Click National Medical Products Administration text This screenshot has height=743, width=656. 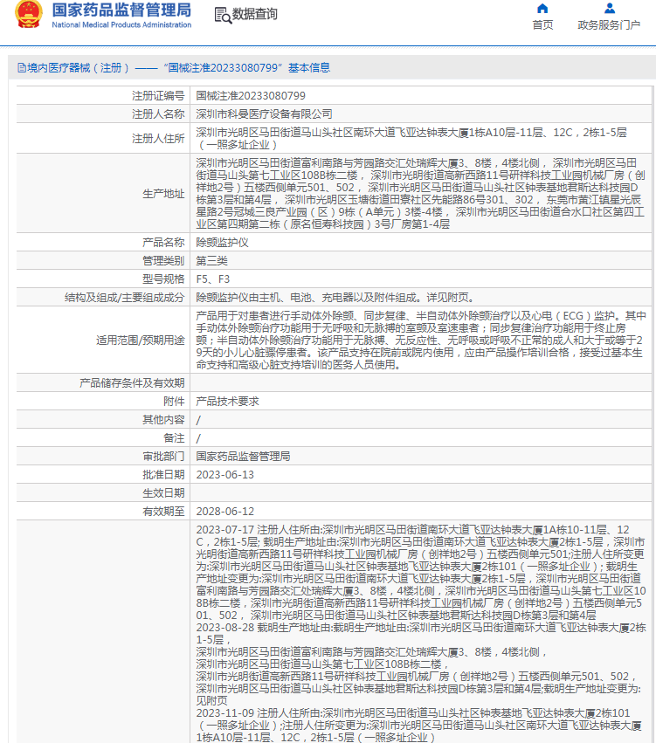(121, 24)
